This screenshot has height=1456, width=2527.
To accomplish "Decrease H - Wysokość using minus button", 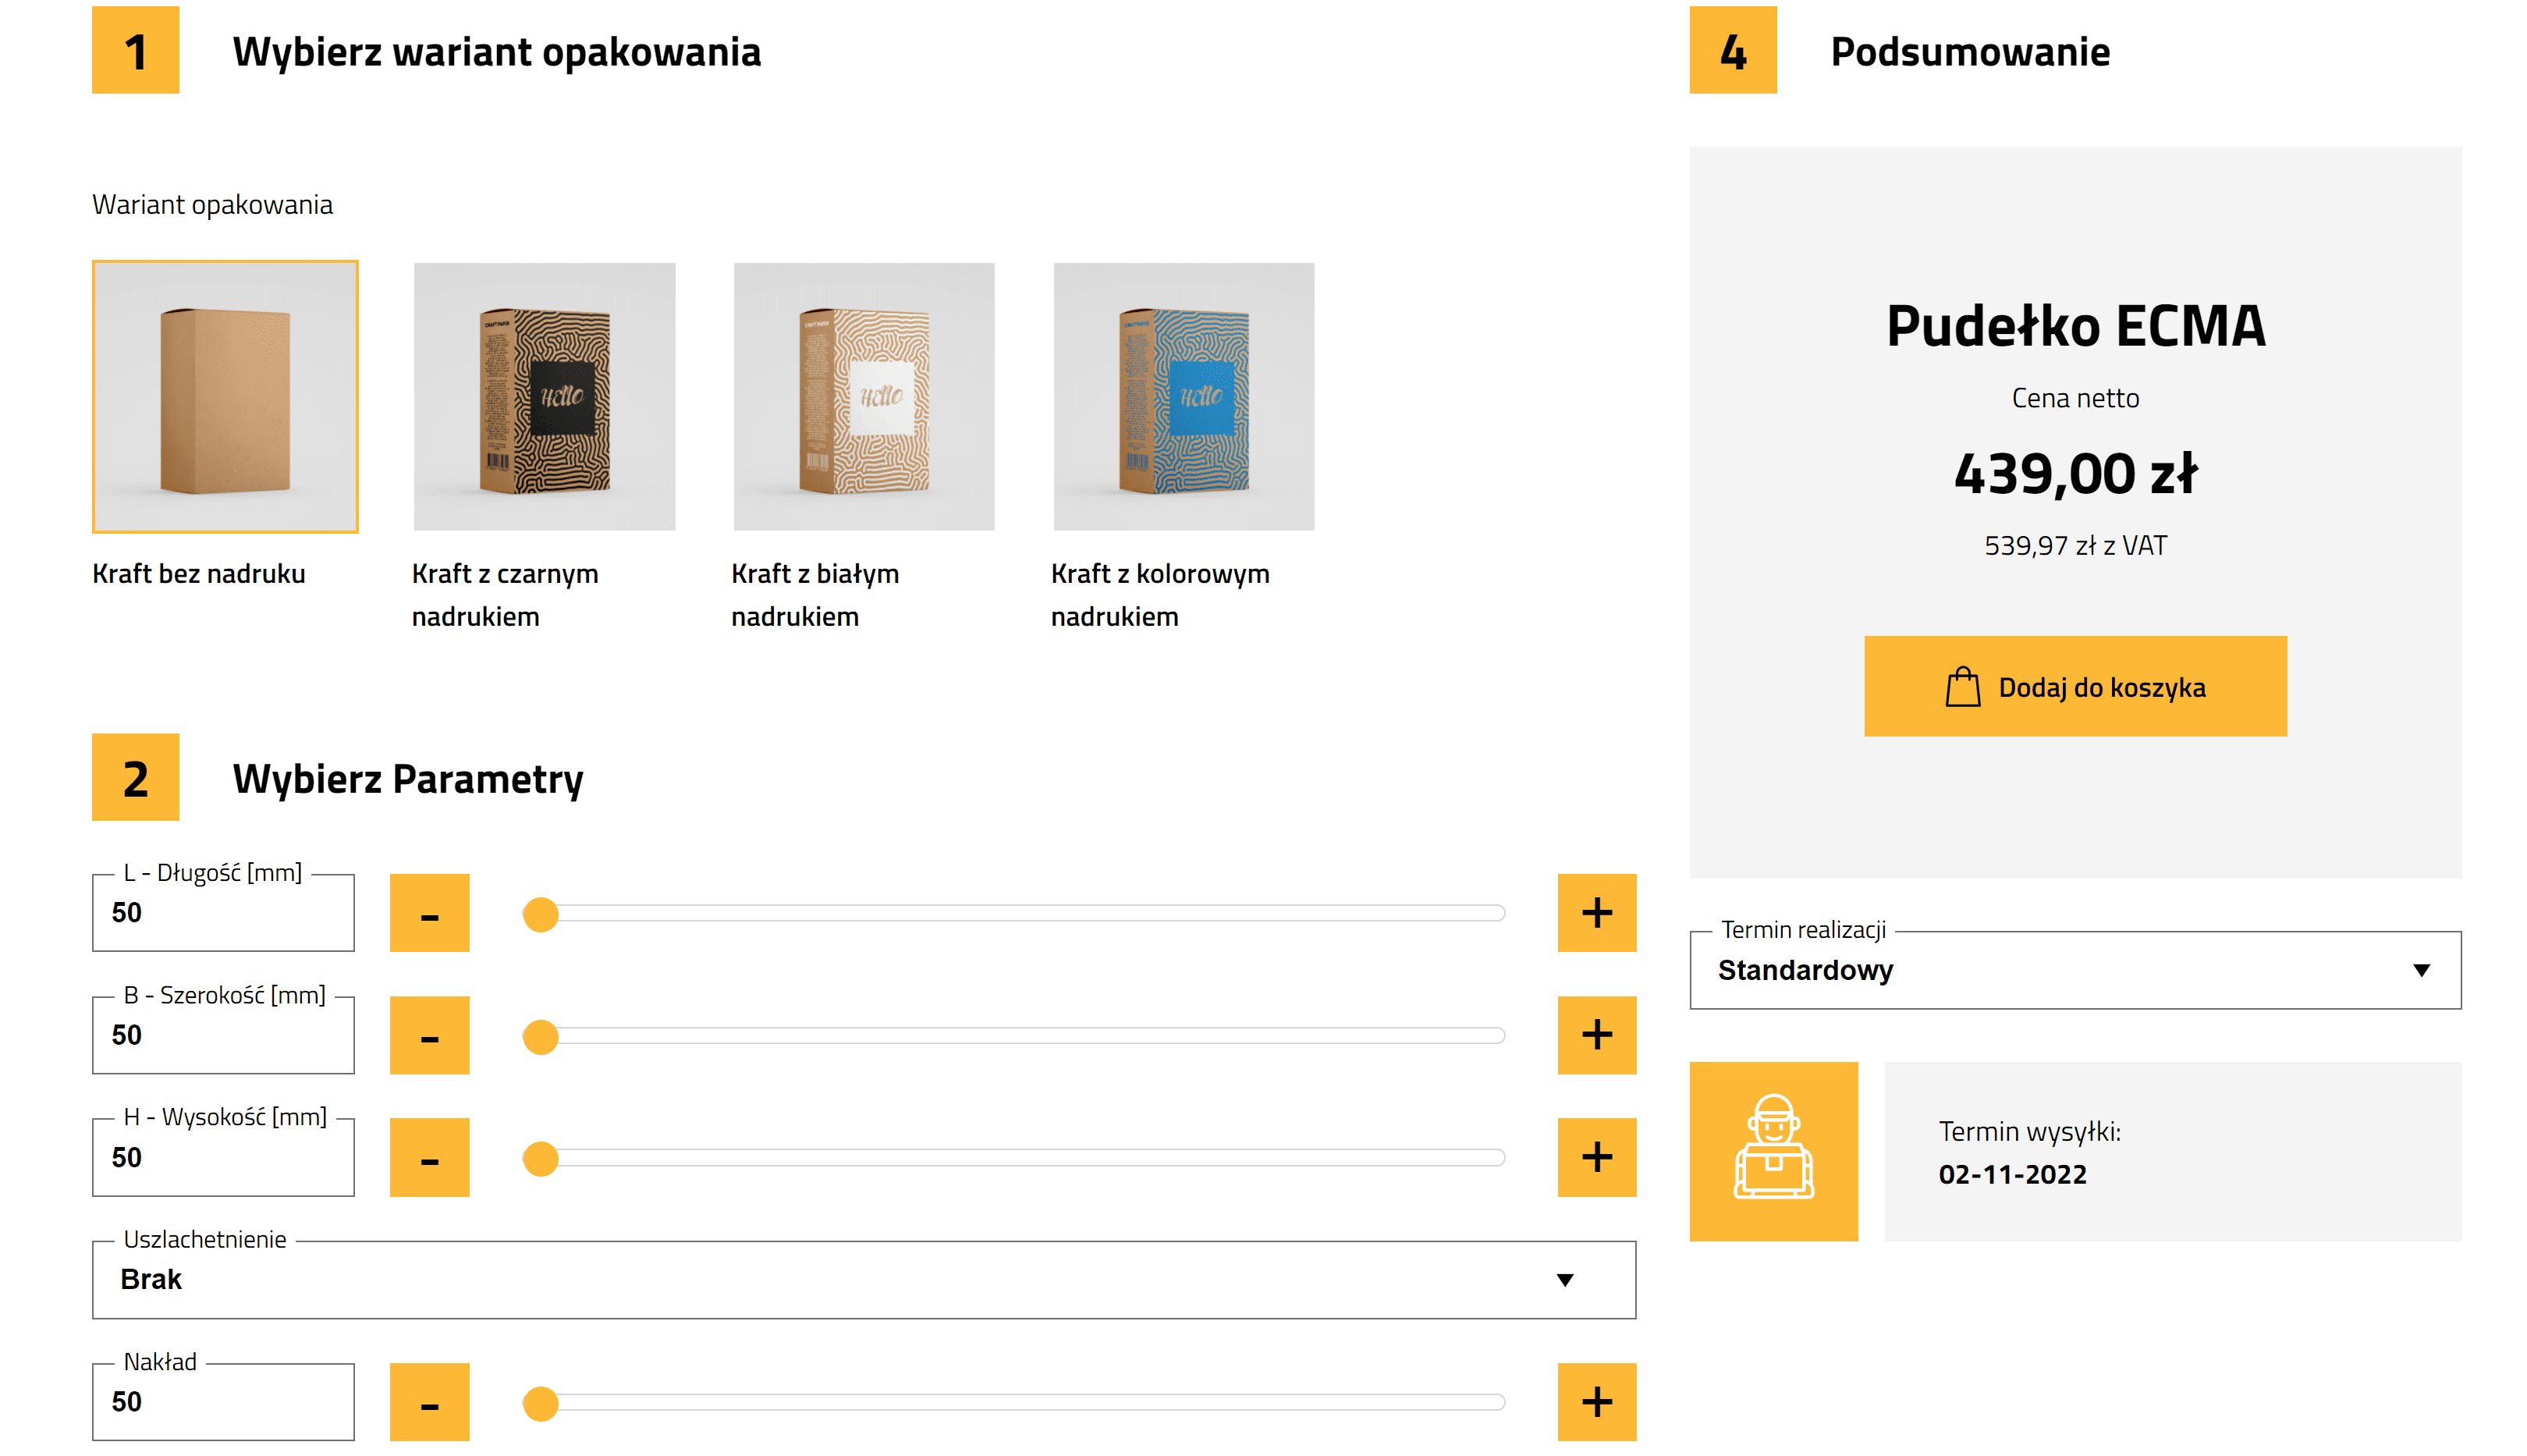I will coord(429,1157).
